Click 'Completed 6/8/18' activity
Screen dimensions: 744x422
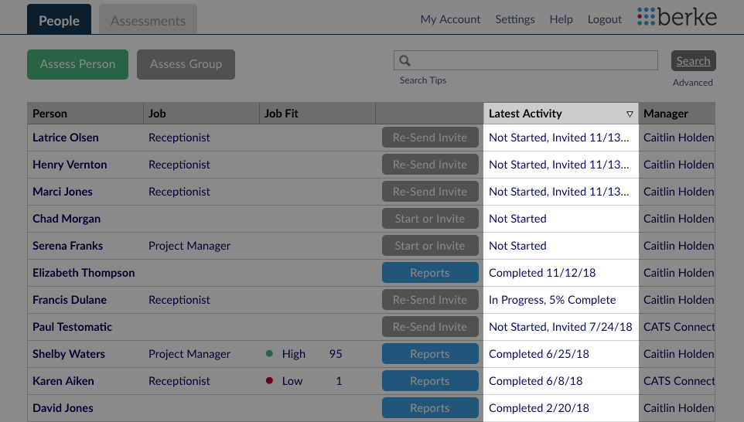click(536, 381)
